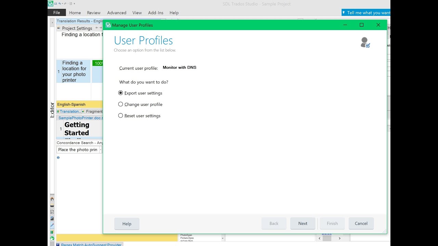Click the Regex Match AutoSuggest Provider icon
The height and width of the screenshot is (246, 438).
[x=58, y=245]
